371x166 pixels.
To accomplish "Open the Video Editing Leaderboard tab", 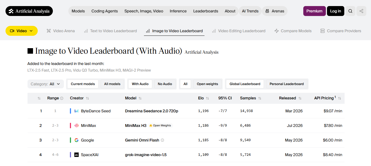I will [239, 31].
